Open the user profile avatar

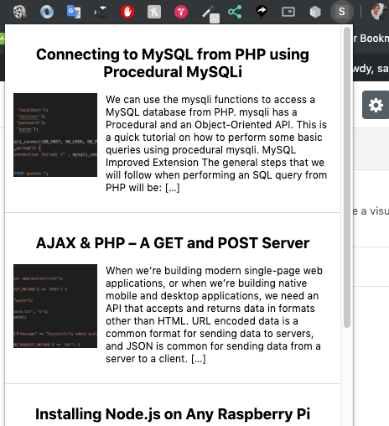pyautogui.click(x=379, y=12)
